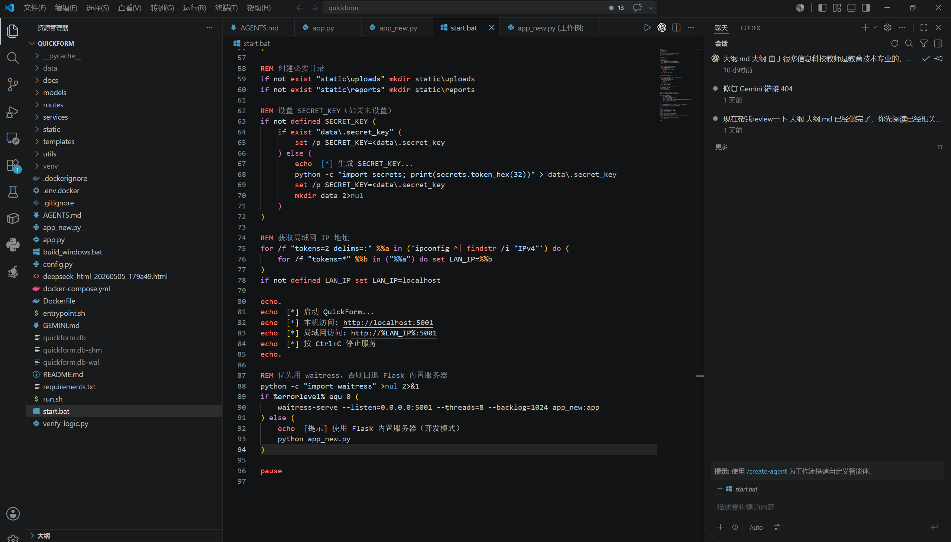
Task: Go forward with navigation arrow
Action: point(314,8)
